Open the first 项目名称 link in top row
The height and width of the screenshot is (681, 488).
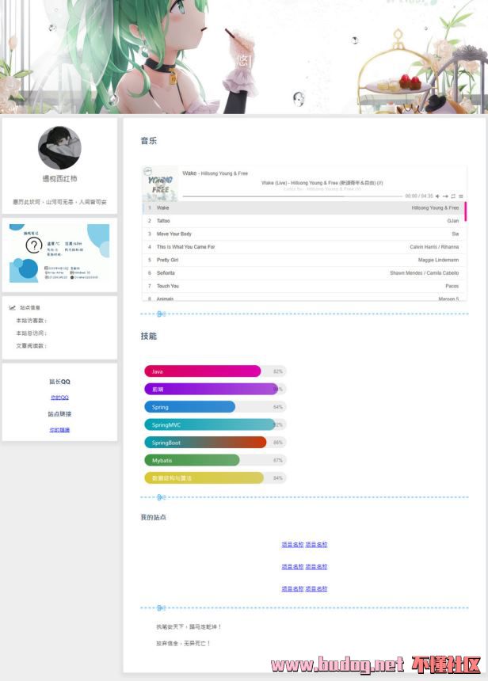(x=292, y=545)
